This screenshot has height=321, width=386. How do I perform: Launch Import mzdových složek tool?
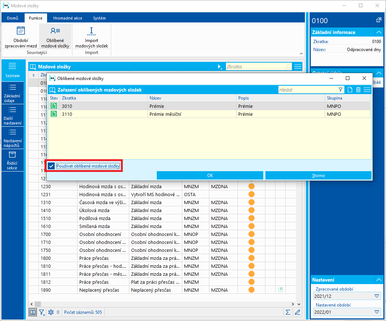92,37
